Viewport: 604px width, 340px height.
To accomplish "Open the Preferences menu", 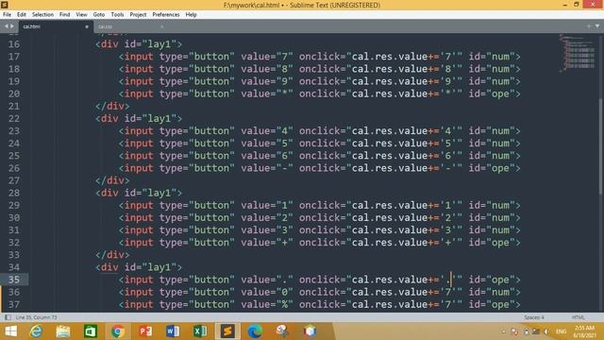I will click(166, 15).
